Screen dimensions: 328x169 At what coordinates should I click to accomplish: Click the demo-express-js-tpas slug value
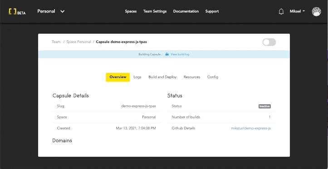pos(138,106)
